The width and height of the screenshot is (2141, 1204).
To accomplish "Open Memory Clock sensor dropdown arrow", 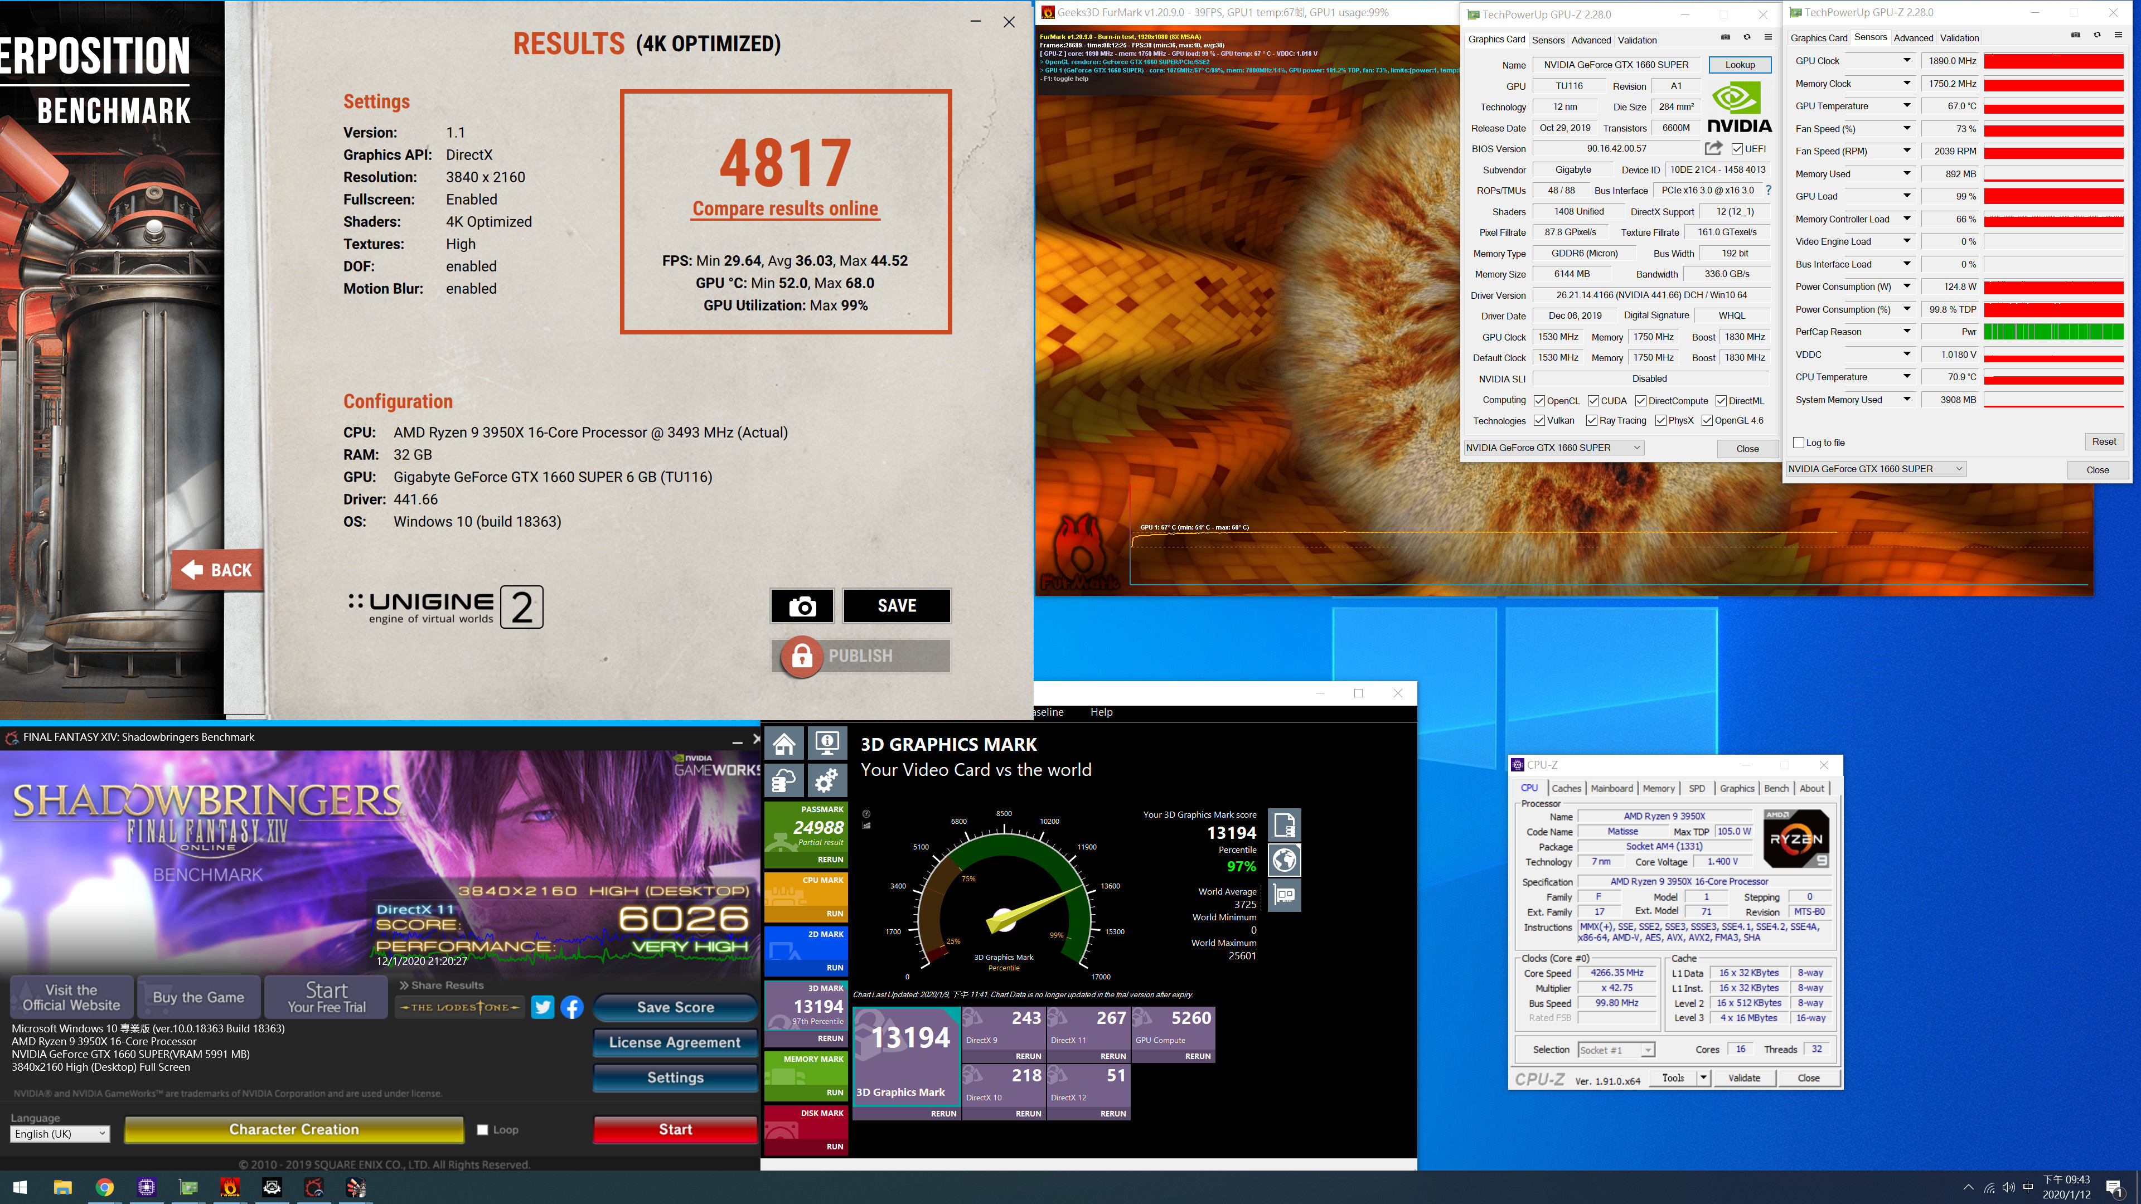I will tap(1907, 83).
